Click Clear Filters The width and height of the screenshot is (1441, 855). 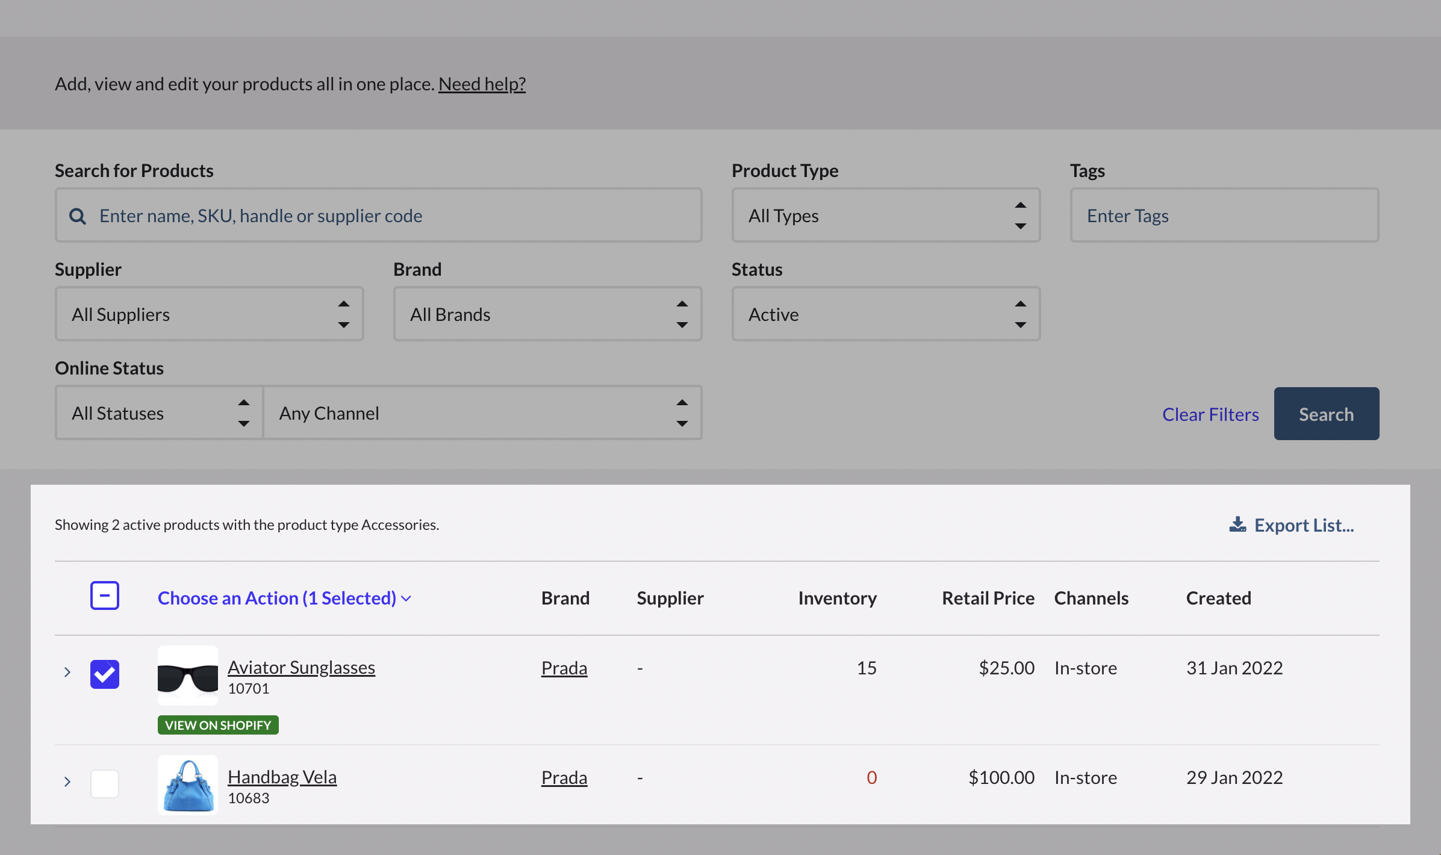click(1210, 414)
